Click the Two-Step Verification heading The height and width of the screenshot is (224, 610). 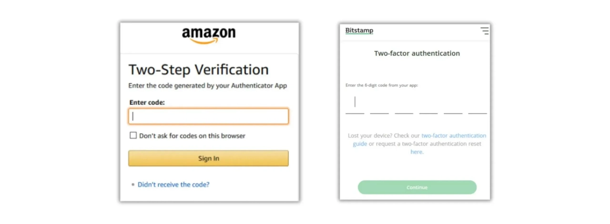(198, 70)
